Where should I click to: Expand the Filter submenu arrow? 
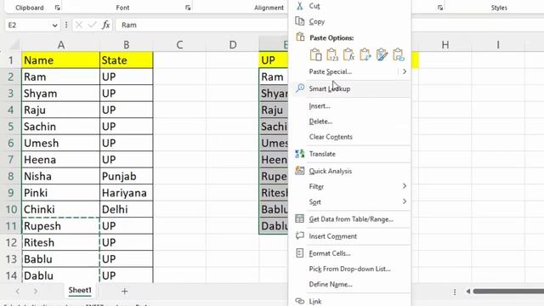tap(405, 186)
